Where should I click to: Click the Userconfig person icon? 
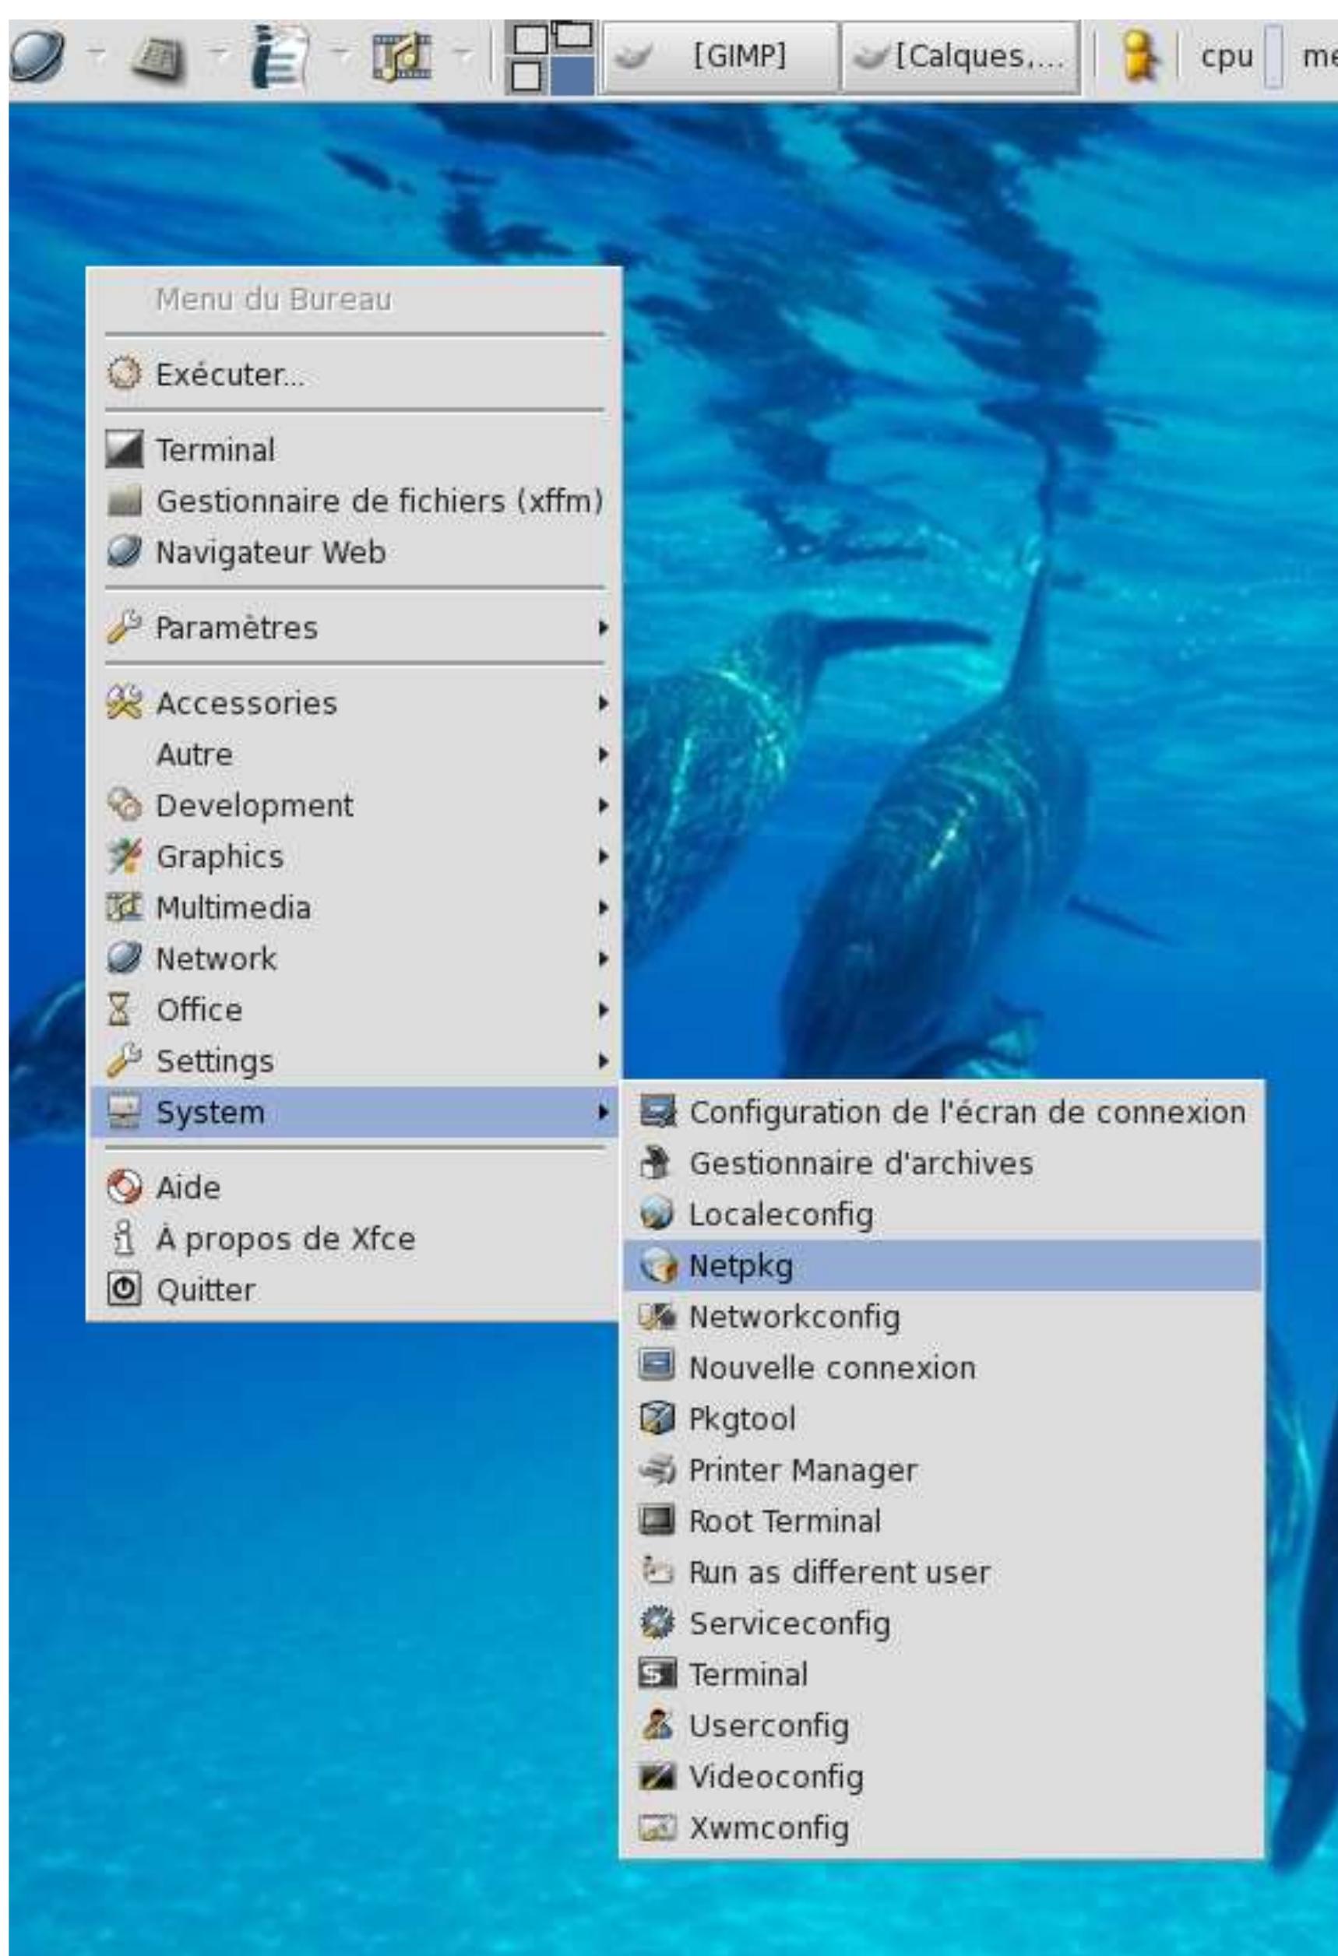click(657, 1726)
